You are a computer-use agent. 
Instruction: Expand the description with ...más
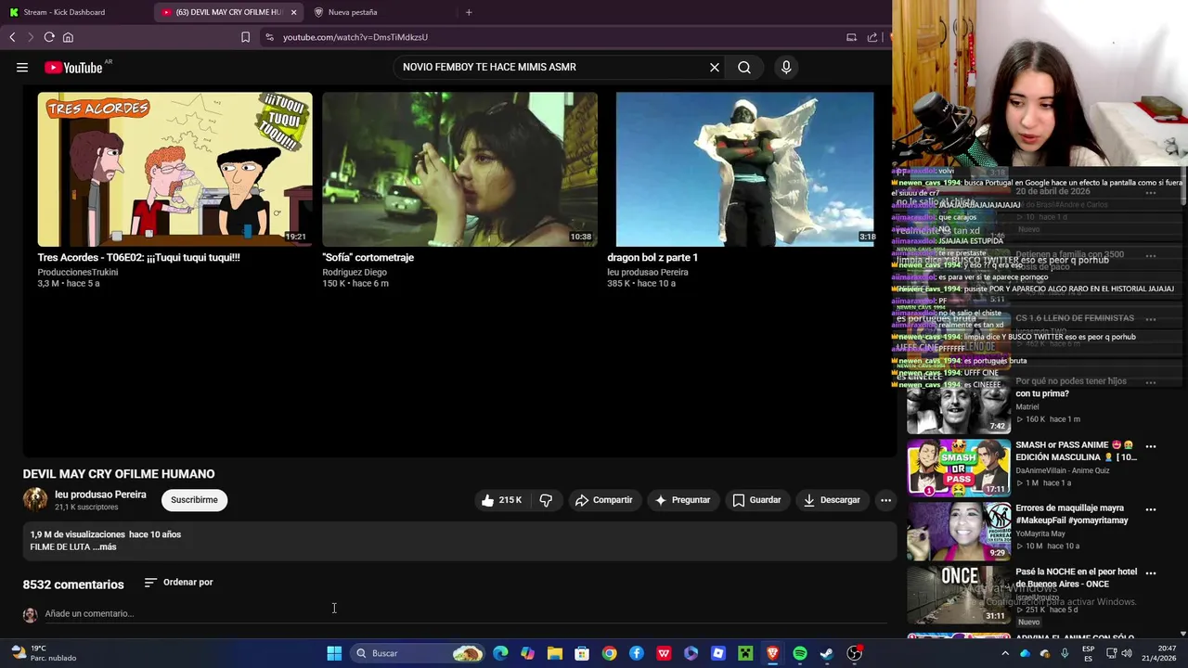tap(105, 547)
